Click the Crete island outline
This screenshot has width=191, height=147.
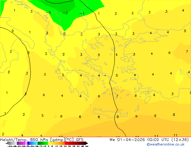tap(110, 113)
